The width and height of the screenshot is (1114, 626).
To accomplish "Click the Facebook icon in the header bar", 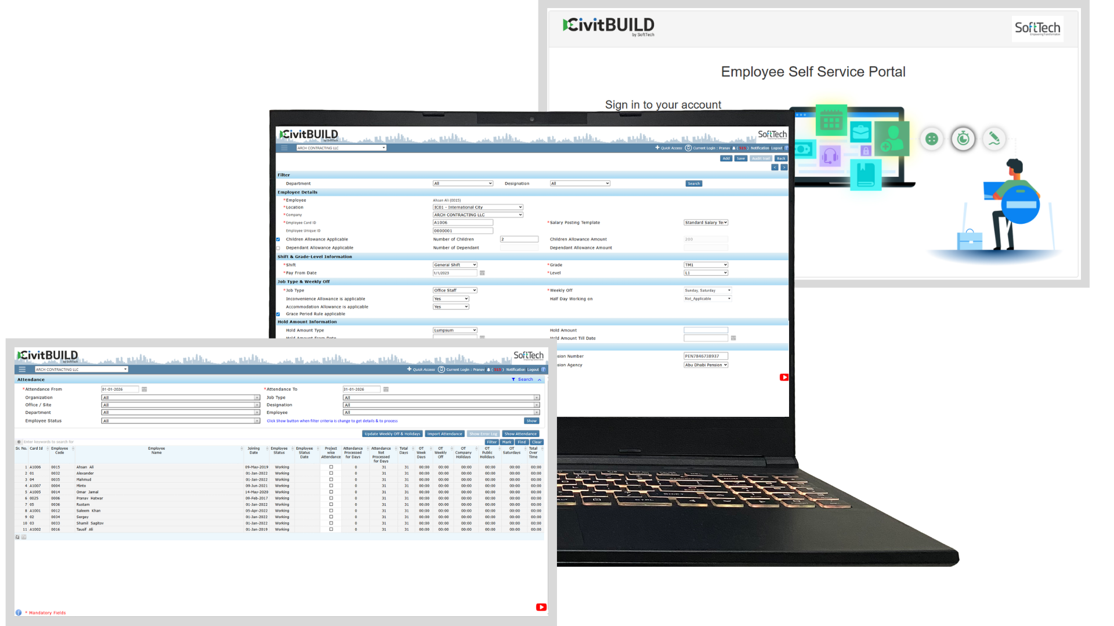I will tap(544, 369).
